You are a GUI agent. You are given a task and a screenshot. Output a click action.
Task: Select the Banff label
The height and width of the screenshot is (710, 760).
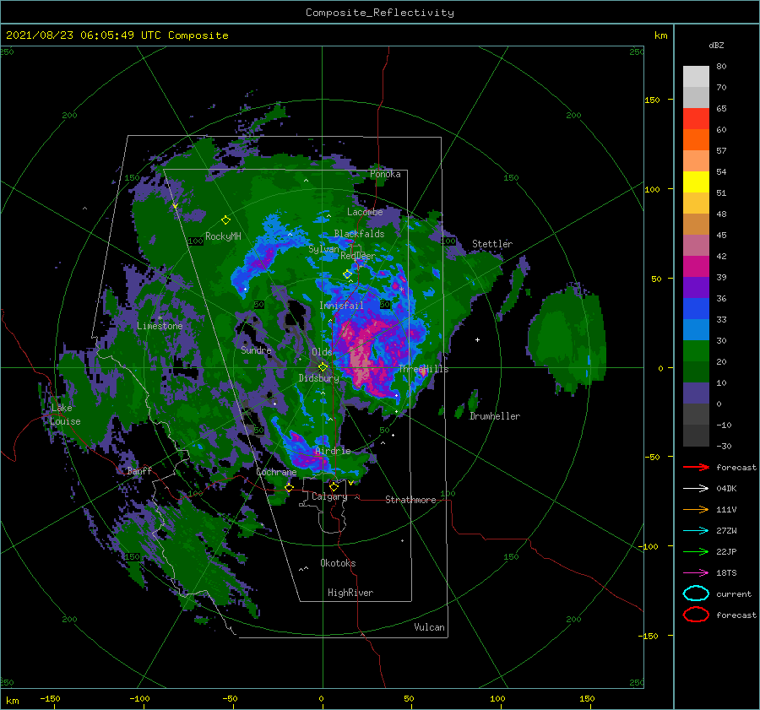pyautogui.click(x=139, y=470)
